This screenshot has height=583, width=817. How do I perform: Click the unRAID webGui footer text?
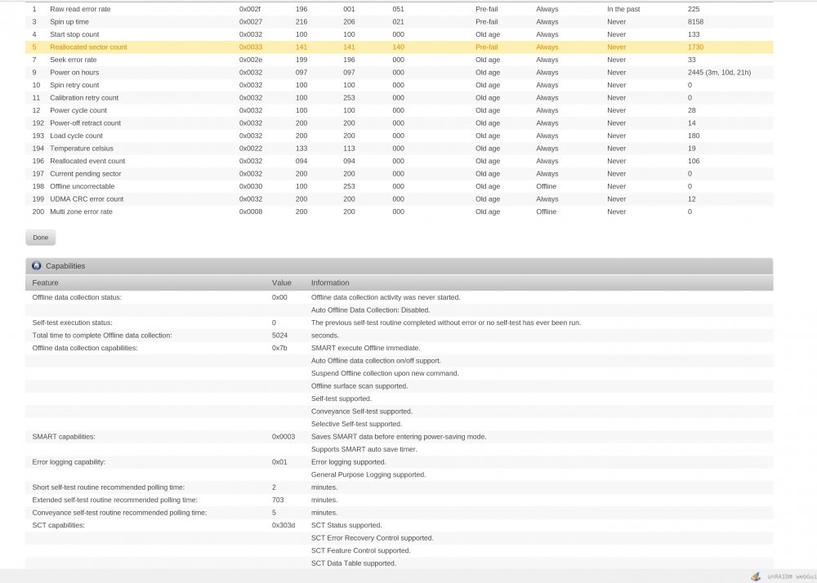pos(791,576)
